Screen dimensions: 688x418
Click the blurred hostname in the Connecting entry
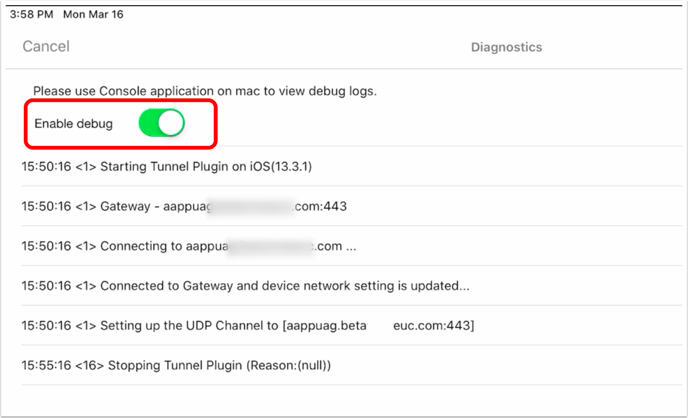coord(272,246)
